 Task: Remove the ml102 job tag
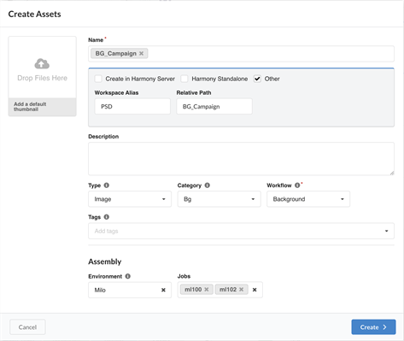pos(242,290)
